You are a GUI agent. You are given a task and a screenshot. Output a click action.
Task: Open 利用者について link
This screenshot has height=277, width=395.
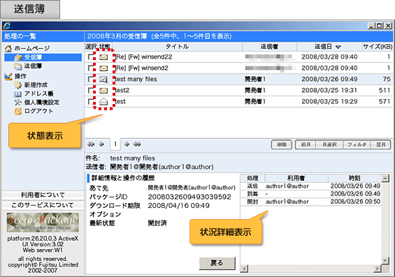click(x=43, y=195)
